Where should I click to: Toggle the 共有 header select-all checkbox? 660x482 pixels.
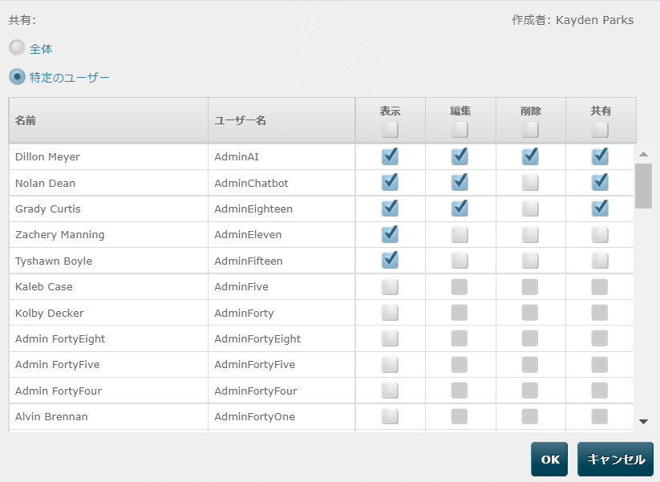(x=600, y=129)
